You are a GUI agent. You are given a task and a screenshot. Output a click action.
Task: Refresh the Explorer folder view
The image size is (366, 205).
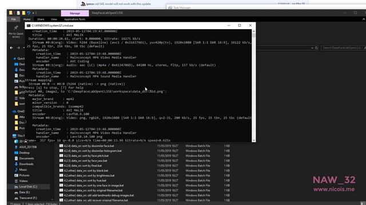(316, 48)
